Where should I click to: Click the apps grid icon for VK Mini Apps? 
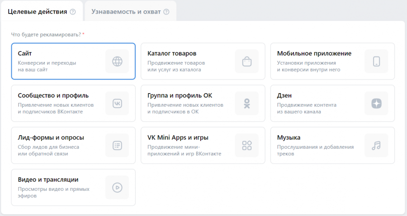click(x=246, y=146)
